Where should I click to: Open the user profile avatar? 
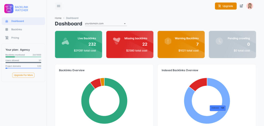(x=250, y=6)
